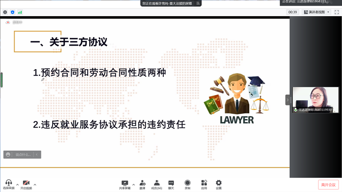The image size is (342, 192).
Task: Check the green network signal icon
Action: (20, 12)
